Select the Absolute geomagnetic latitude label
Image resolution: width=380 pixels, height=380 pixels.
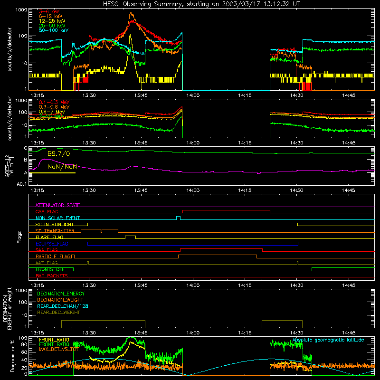point(328,340)
